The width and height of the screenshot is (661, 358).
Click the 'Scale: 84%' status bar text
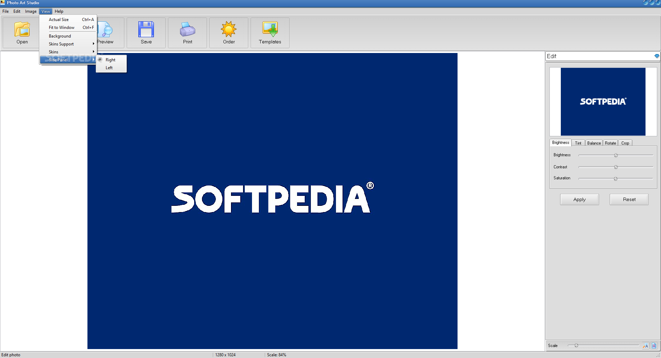276,355
